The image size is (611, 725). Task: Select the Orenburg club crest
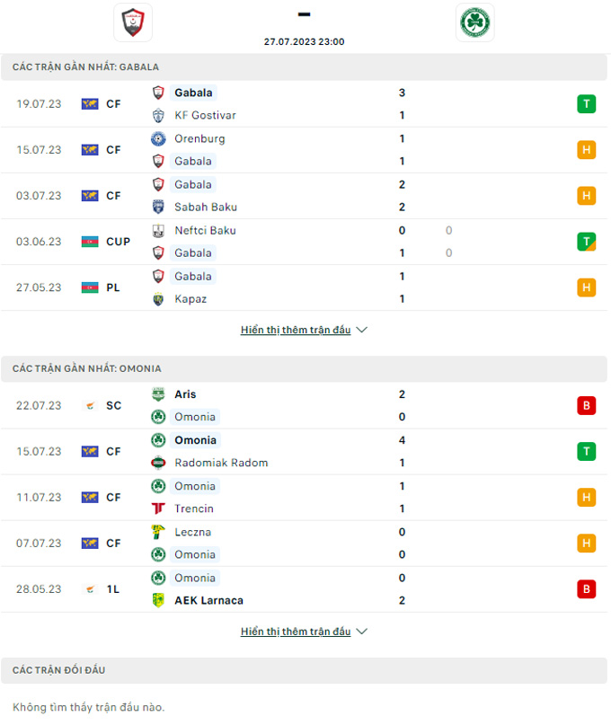(x=158, y=138)
